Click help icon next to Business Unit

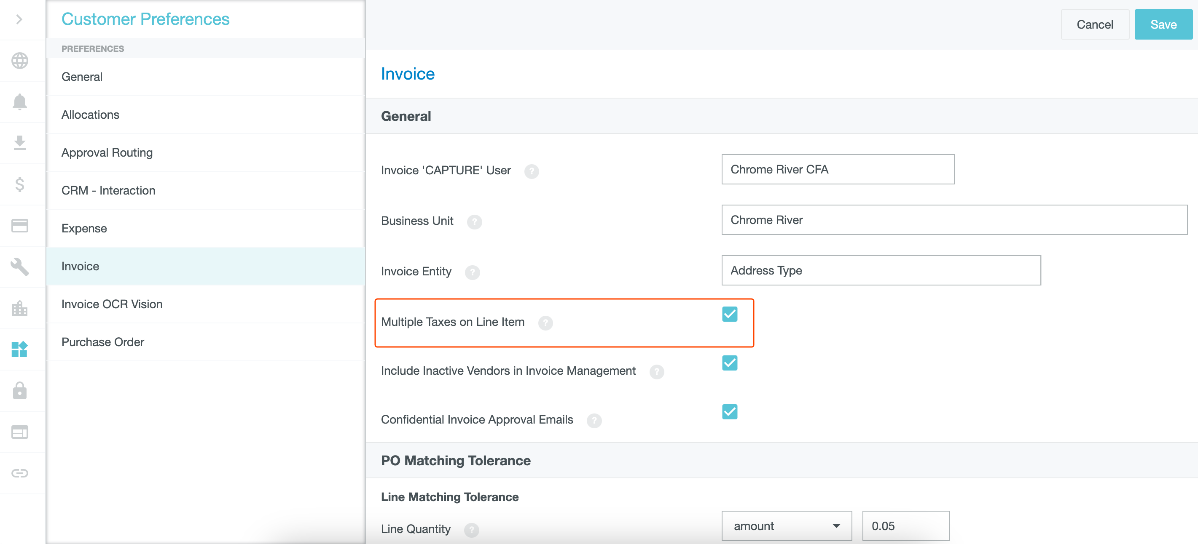[x=474, y=221]
